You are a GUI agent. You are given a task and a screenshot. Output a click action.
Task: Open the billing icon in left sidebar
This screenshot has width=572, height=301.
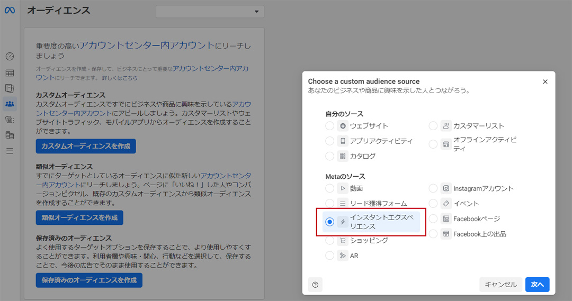[10, 135]
